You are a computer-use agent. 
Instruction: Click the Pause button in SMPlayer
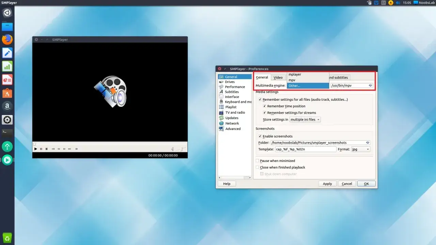click(x=41, y=149)
